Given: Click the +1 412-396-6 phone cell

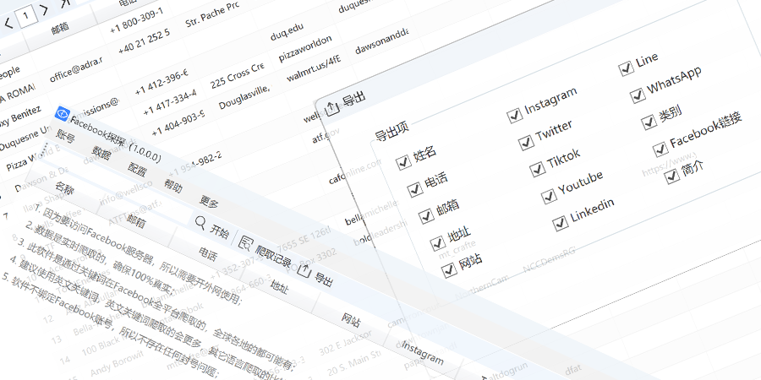Looking at the screenshot, I should point(162,83).
